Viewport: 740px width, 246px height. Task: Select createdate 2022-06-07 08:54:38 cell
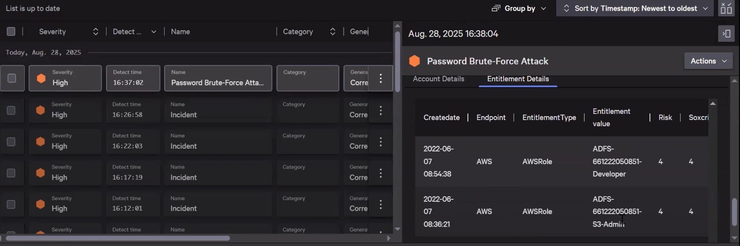[x=439, y=162]
